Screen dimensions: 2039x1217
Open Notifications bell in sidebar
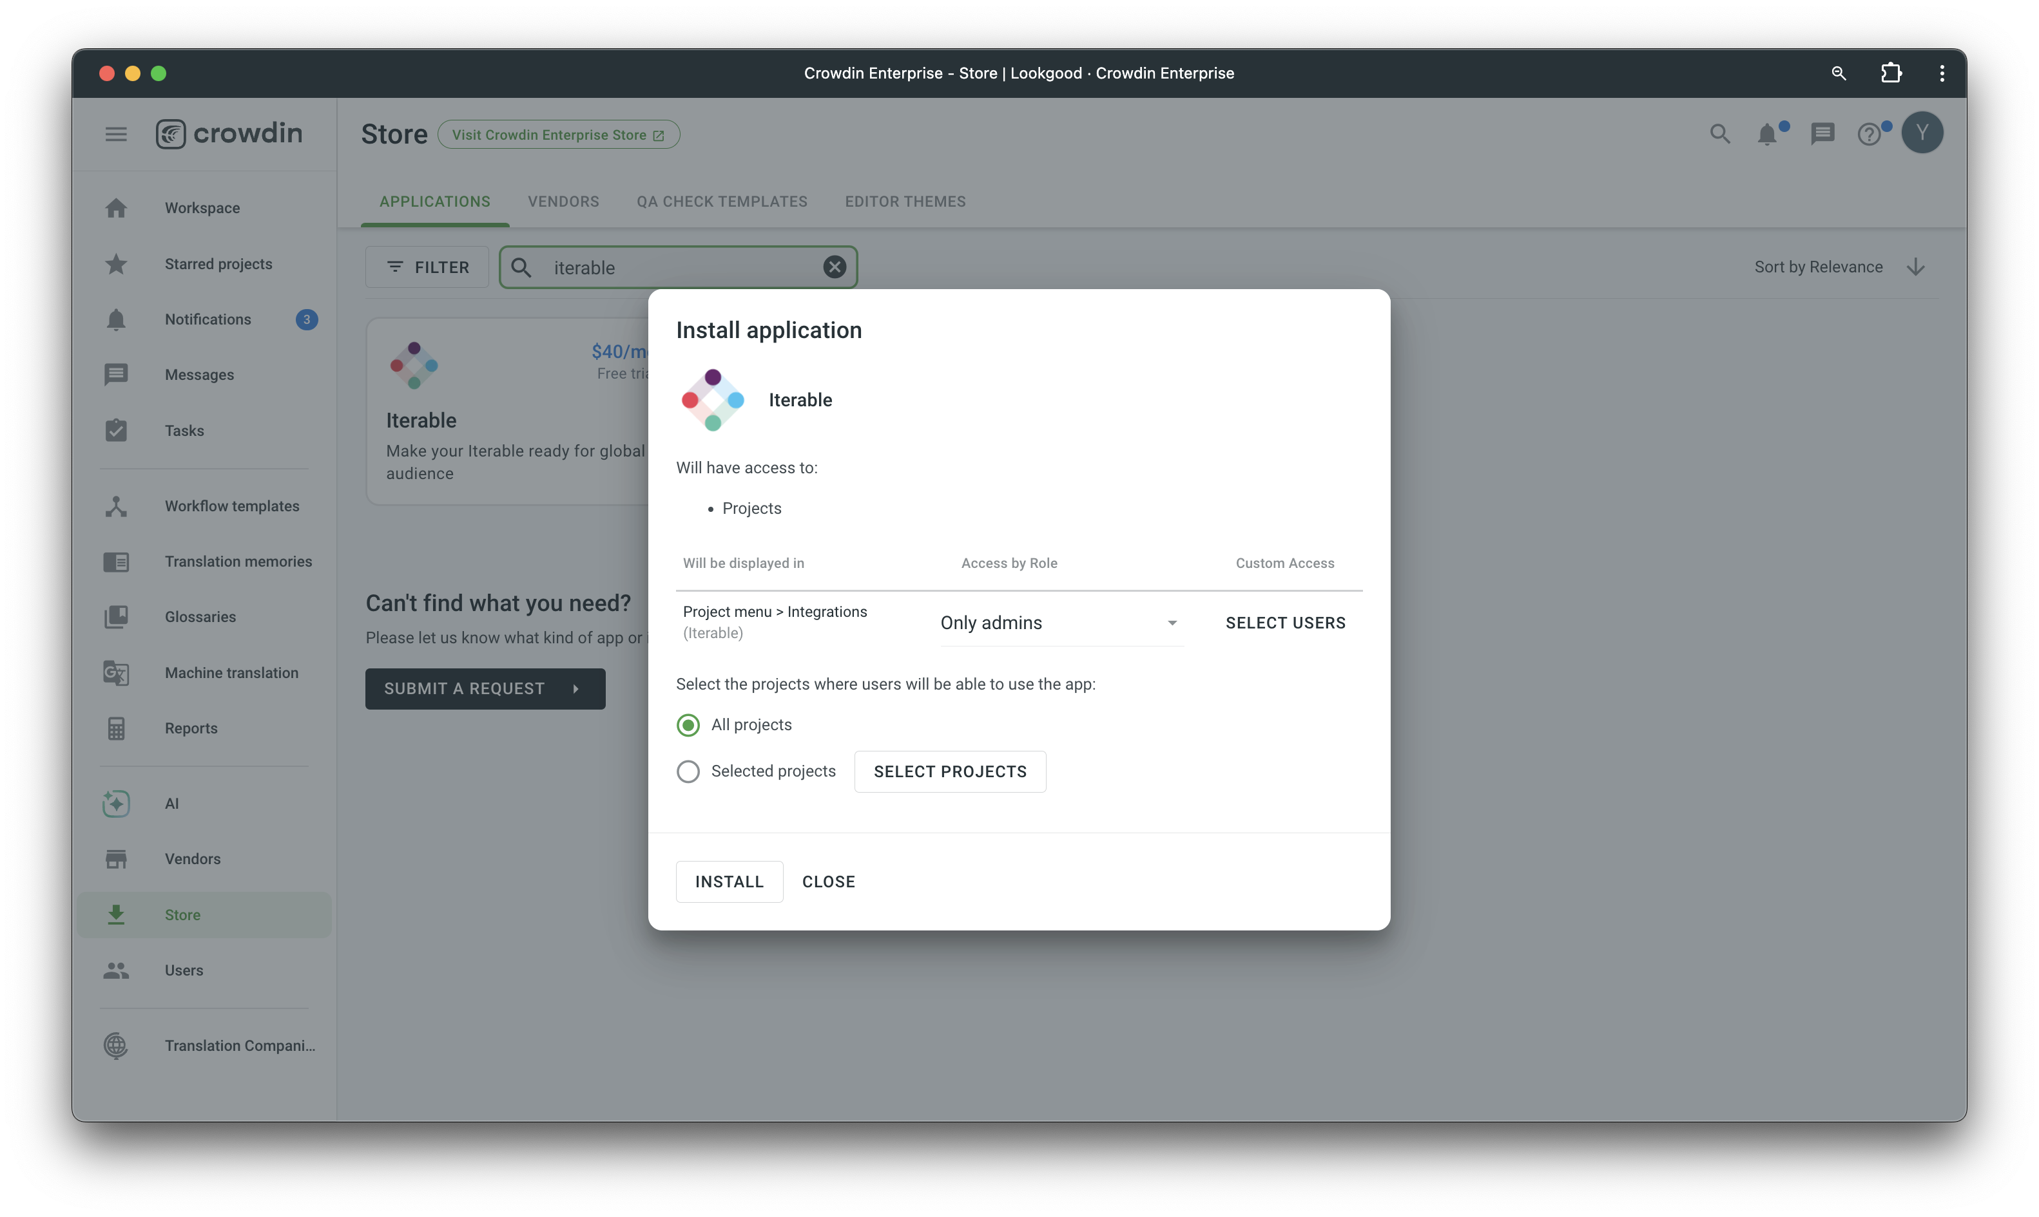click(116, 320)
